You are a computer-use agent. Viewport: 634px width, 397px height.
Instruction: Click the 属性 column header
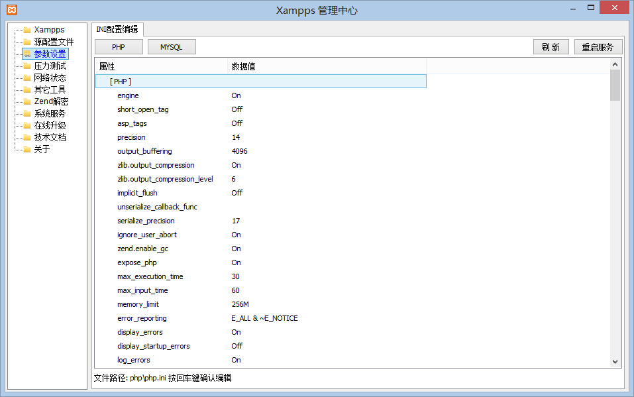point(162,66)
